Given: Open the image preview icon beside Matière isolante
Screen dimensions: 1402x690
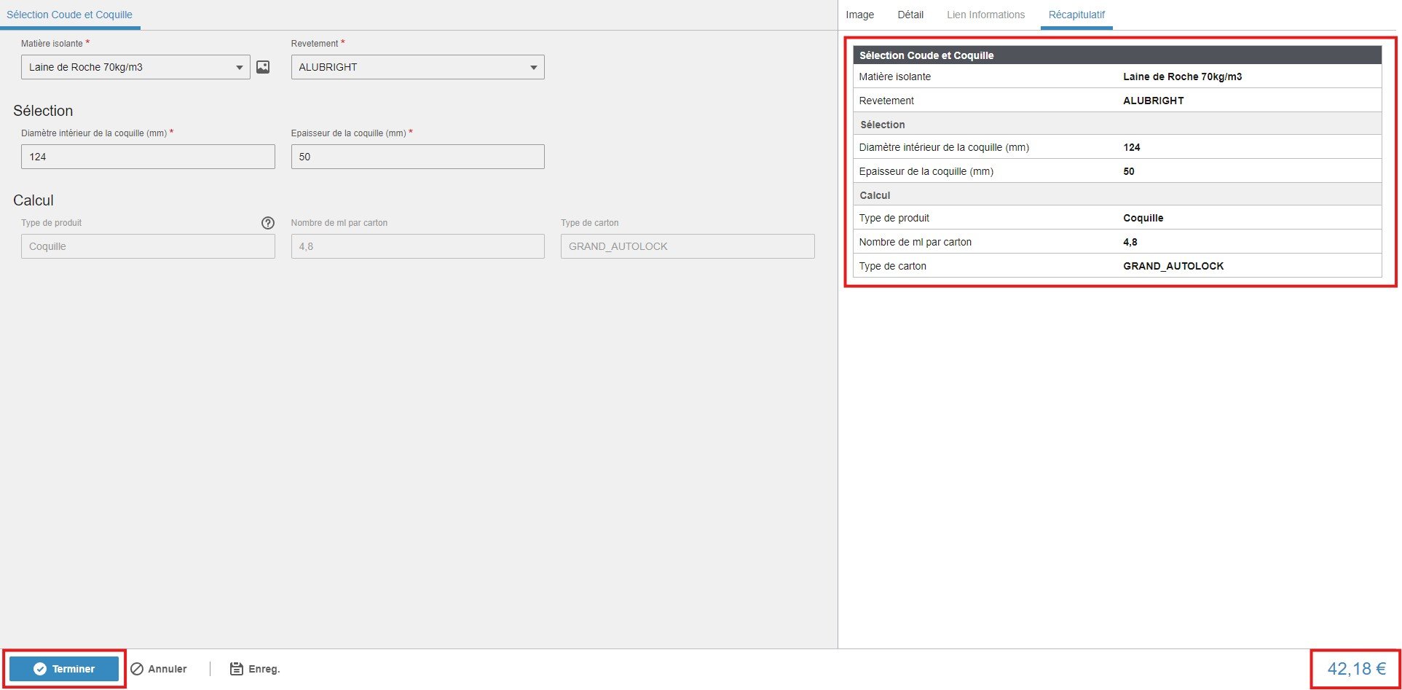Looking at the screenshot, I should [x=264, y=67].
